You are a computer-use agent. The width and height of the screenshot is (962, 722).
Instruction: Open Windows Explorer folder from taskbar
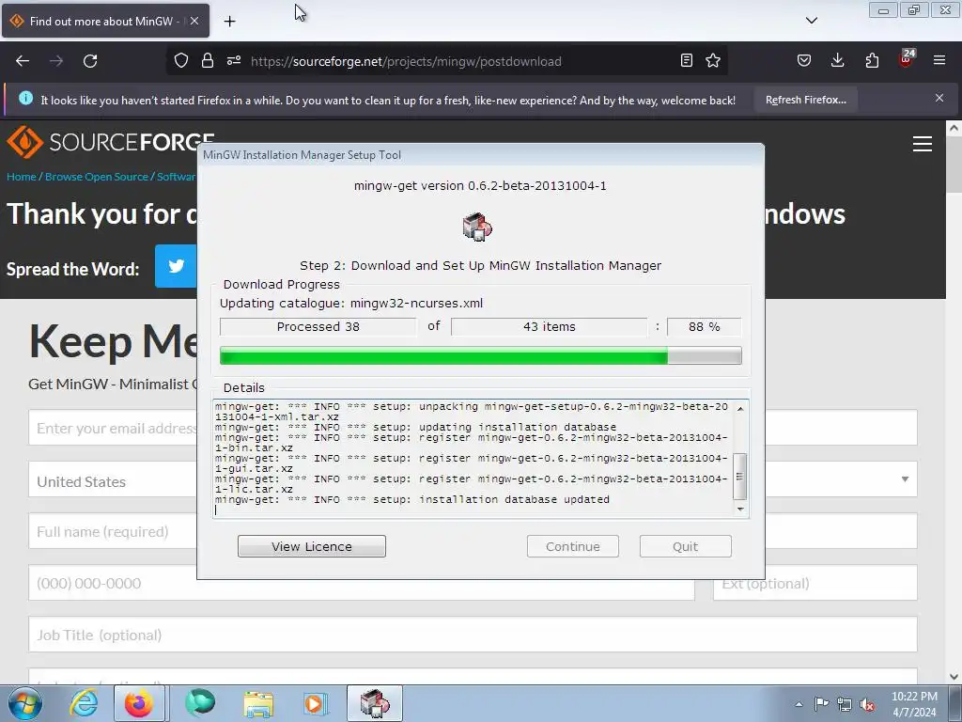pos(258,703)
